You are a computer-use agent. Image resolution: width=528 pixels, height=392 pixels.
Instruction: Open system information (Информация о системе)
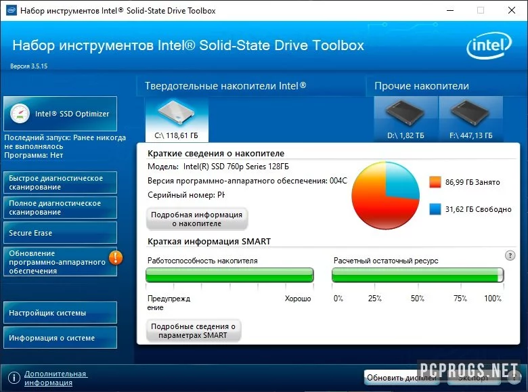coord(60,337)
